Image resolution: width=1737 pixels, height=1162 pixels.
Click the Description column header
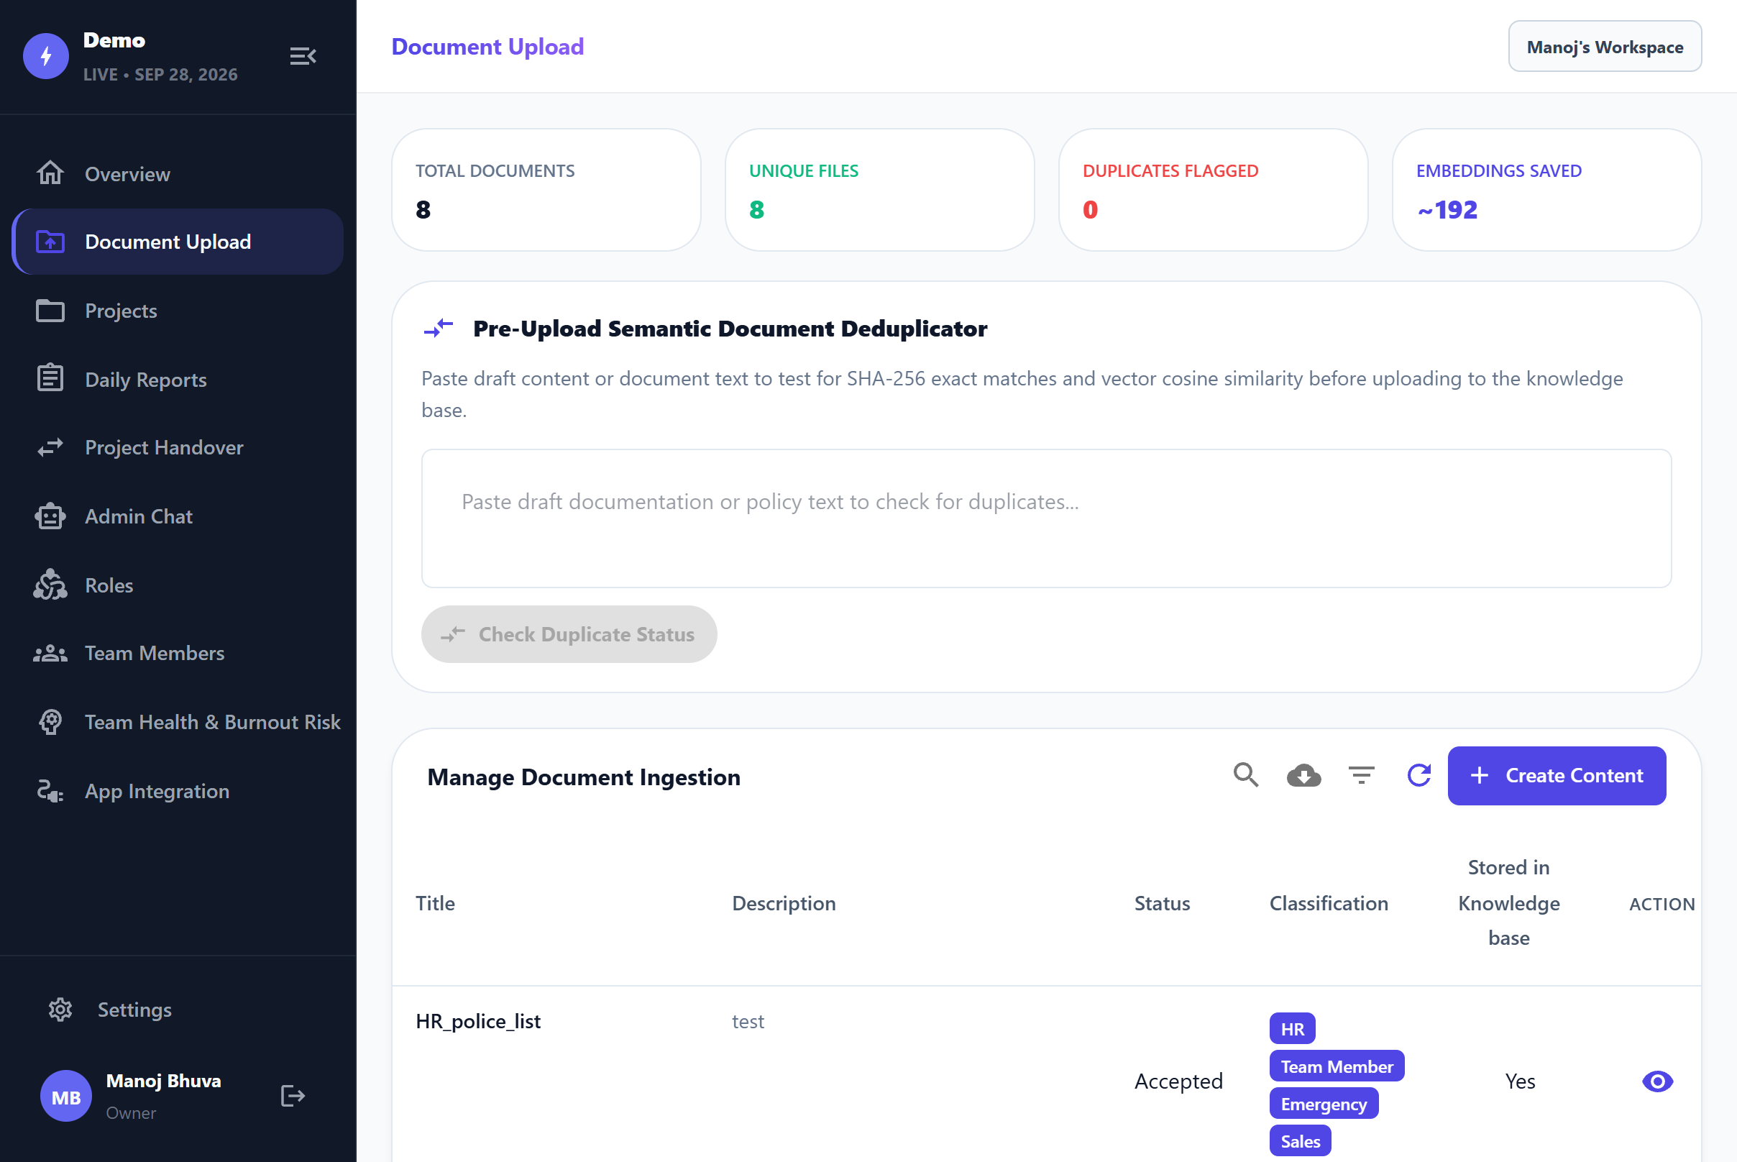pos(784,902)
